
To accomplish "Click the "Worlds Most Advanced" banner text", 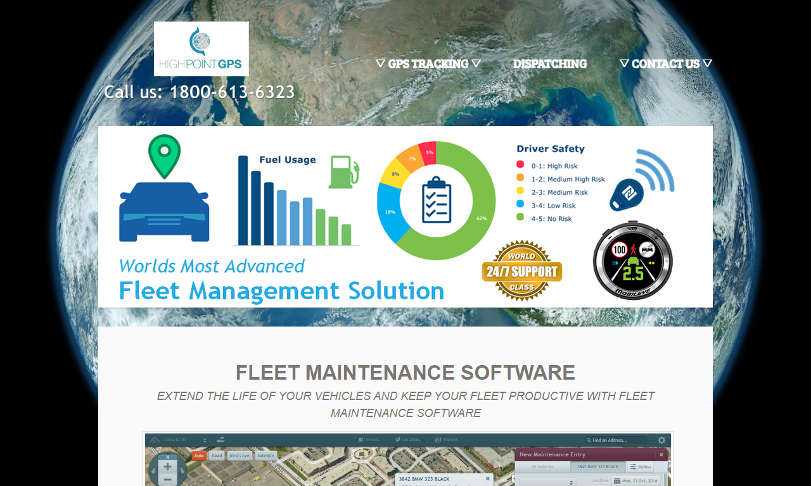I will [x=212, y=266].
